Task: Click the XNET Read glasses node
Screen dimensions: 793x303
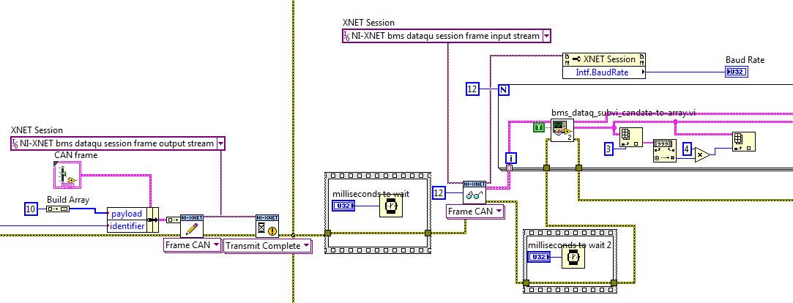Action: 475,192
